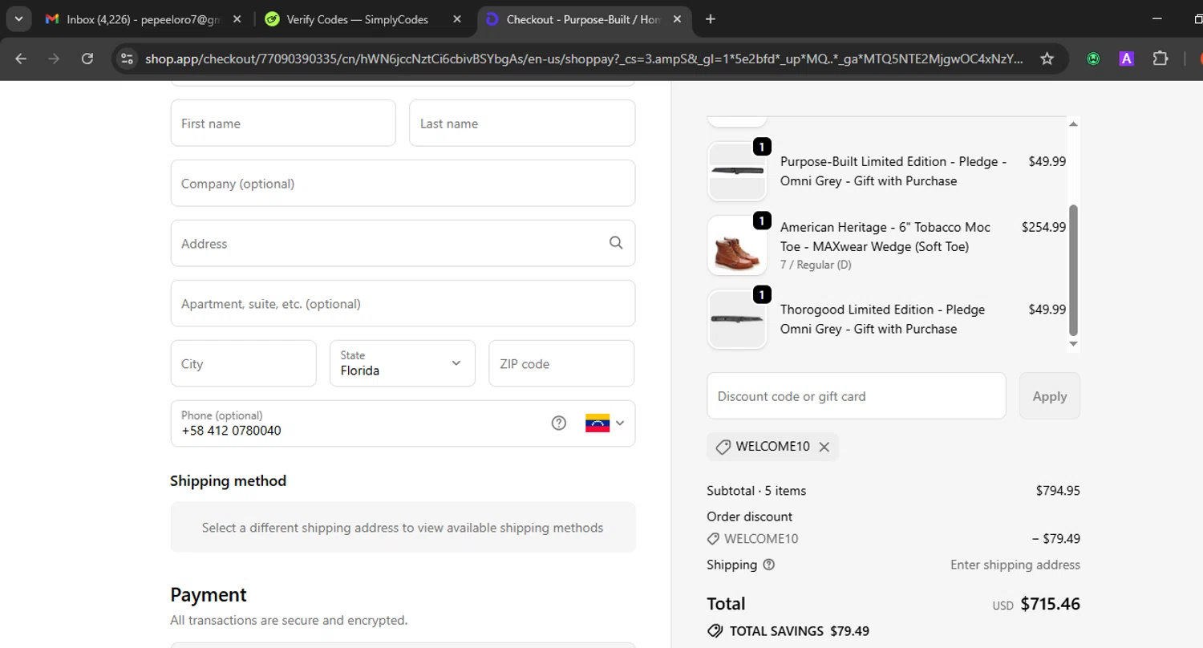Click the total amount $715.46
This screenshot has height=648, width=1203.
1050,604
